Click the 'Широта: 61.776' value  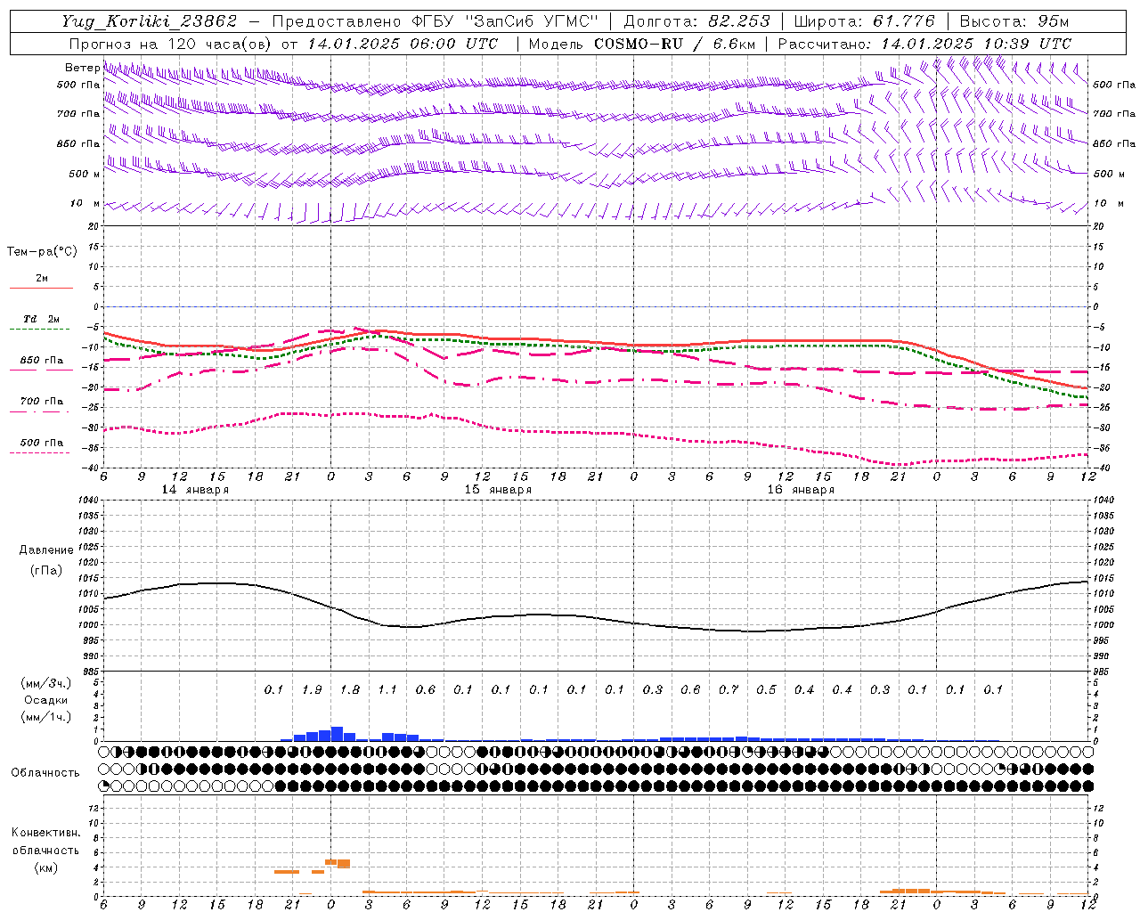[x=864, y=21]
